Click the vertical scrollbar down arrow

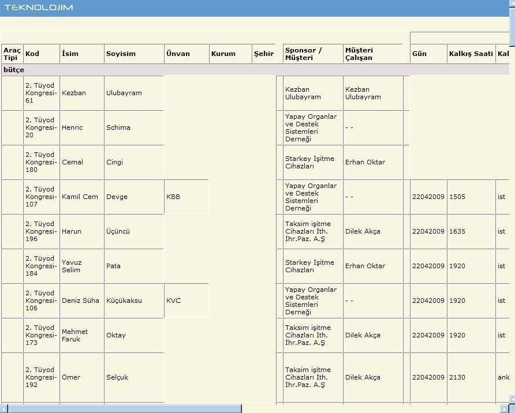click(512, 399)
